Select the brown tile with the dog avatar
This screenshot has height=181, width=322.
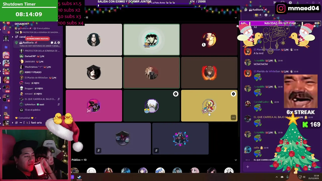point(151,73)
